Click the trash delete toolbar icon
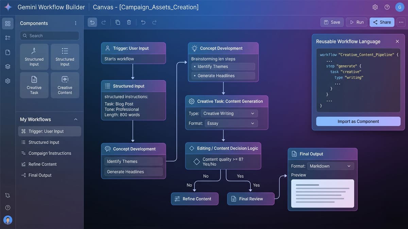This screenshot has width=408, height=229. (129, 22)
